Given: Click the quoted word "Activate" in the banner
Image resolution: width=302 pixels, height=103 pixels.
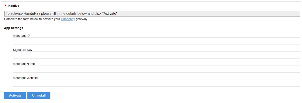Looking at the screenshot, I should (110, 14).
